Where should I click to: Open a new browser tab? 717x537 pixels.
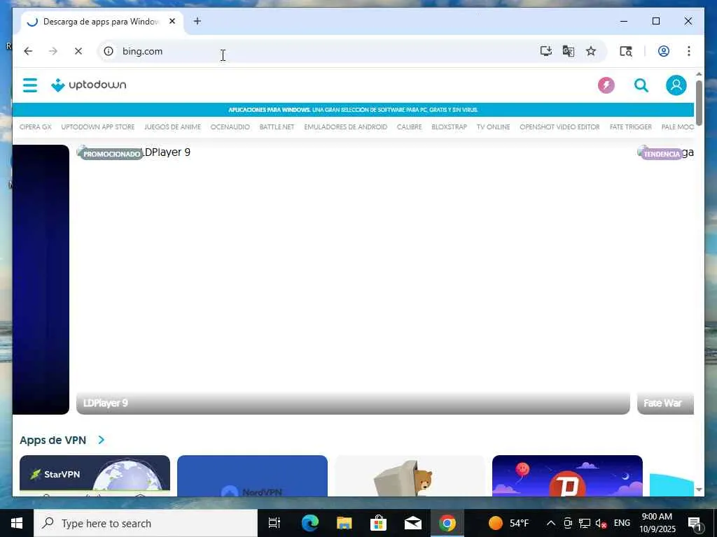point(197,21)
